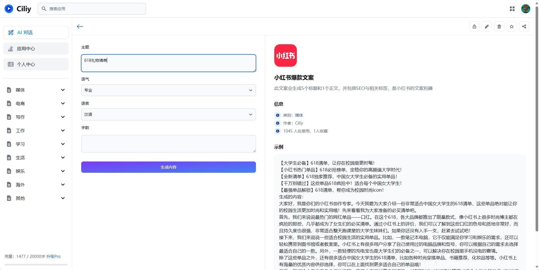Open the 应用中心 menu item
The image size is (539, 270).
(x=36, y=48)
